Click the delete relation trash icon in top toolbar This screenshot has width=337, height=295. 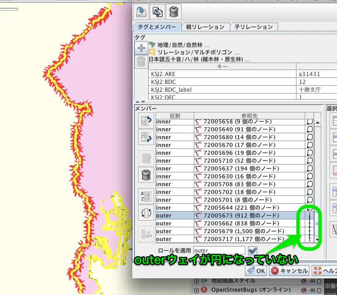point(174,12)
